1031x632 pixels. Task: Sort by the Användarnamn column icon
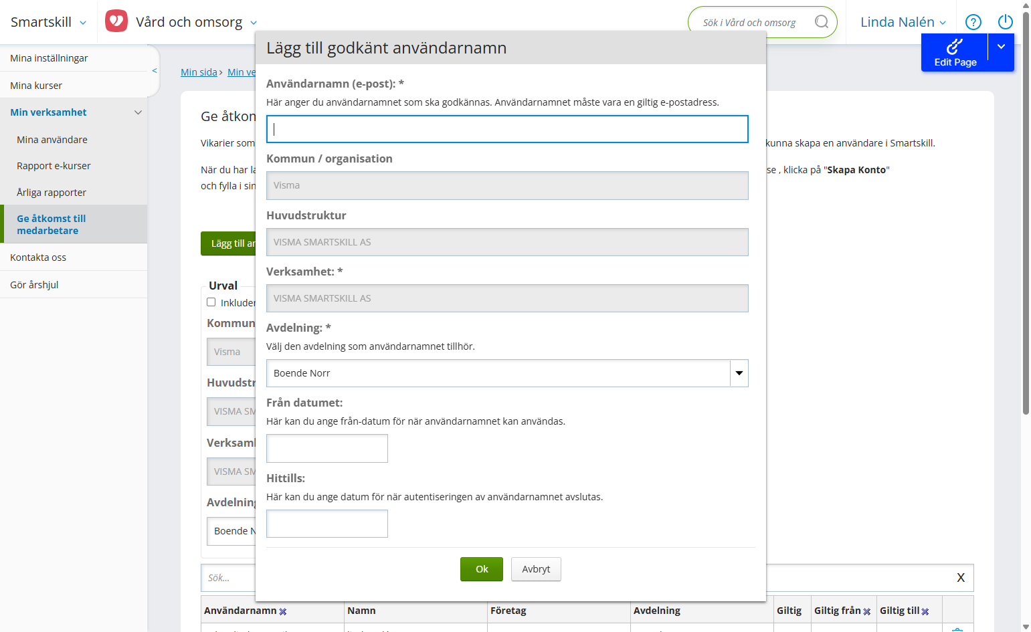point(283,611)
